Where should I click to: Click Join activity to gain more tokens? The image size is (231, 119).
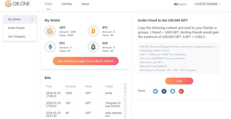pyautogui.click(x=86, y=61)
